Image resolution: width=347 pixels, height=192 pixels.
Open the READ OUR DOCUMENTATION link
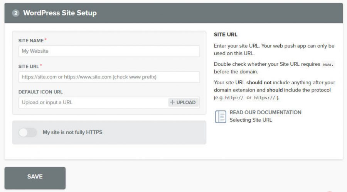click(x=265, y=112)
